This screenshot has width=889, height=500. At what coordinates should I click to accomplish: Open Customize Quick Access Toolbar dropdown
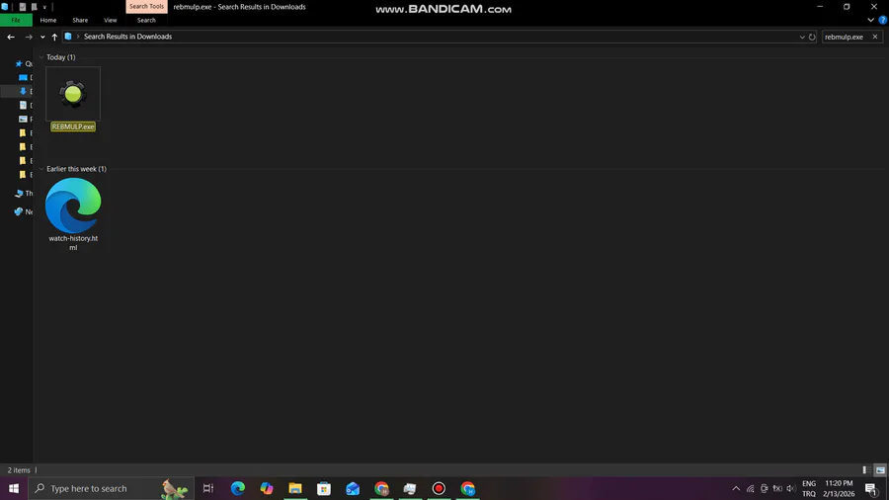[44, 7]
